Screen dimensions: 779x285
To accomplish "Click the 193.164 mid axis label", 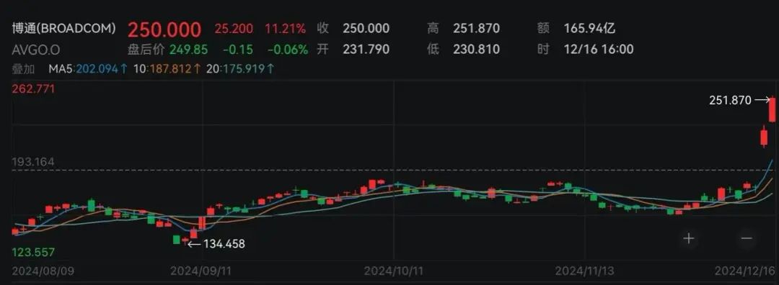I will [32, 162].
